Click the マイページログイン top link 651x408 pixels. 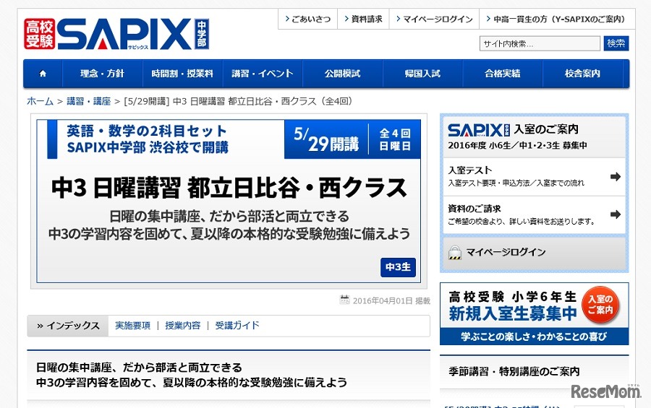pos(434,19)
